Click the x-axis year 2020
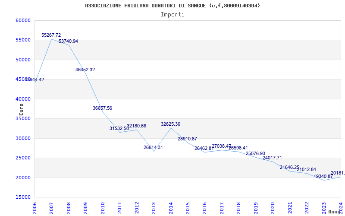The image size is (345, 216). 273,208
